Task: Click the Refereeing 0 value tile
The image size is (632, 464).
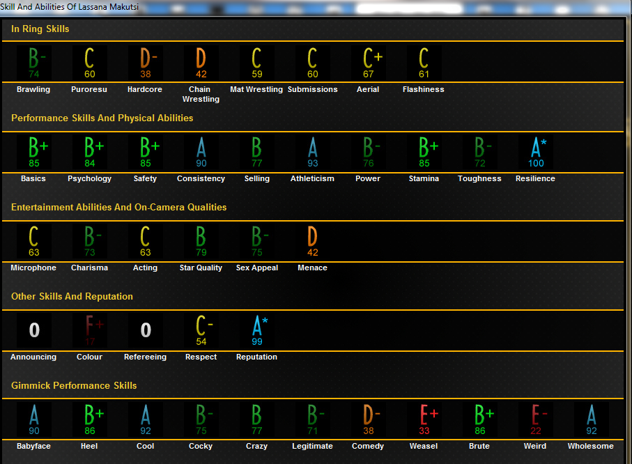Action: tap(146, 330)
